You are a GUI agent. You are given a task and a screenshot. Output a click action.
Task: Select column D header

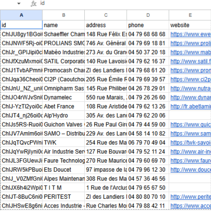[148, 15]
